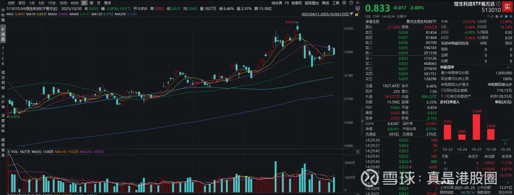This screenshot has height=195, width=514.
Task: Open TICK view in left sidebar
Action: coord(3,57)
